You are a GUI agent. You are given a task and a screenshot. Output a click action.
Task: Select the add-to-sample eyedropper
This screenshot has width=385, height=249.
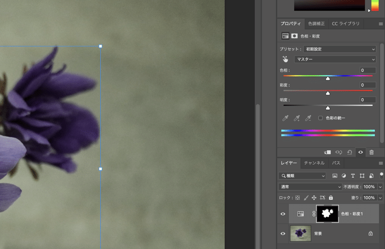click(296, 118)
